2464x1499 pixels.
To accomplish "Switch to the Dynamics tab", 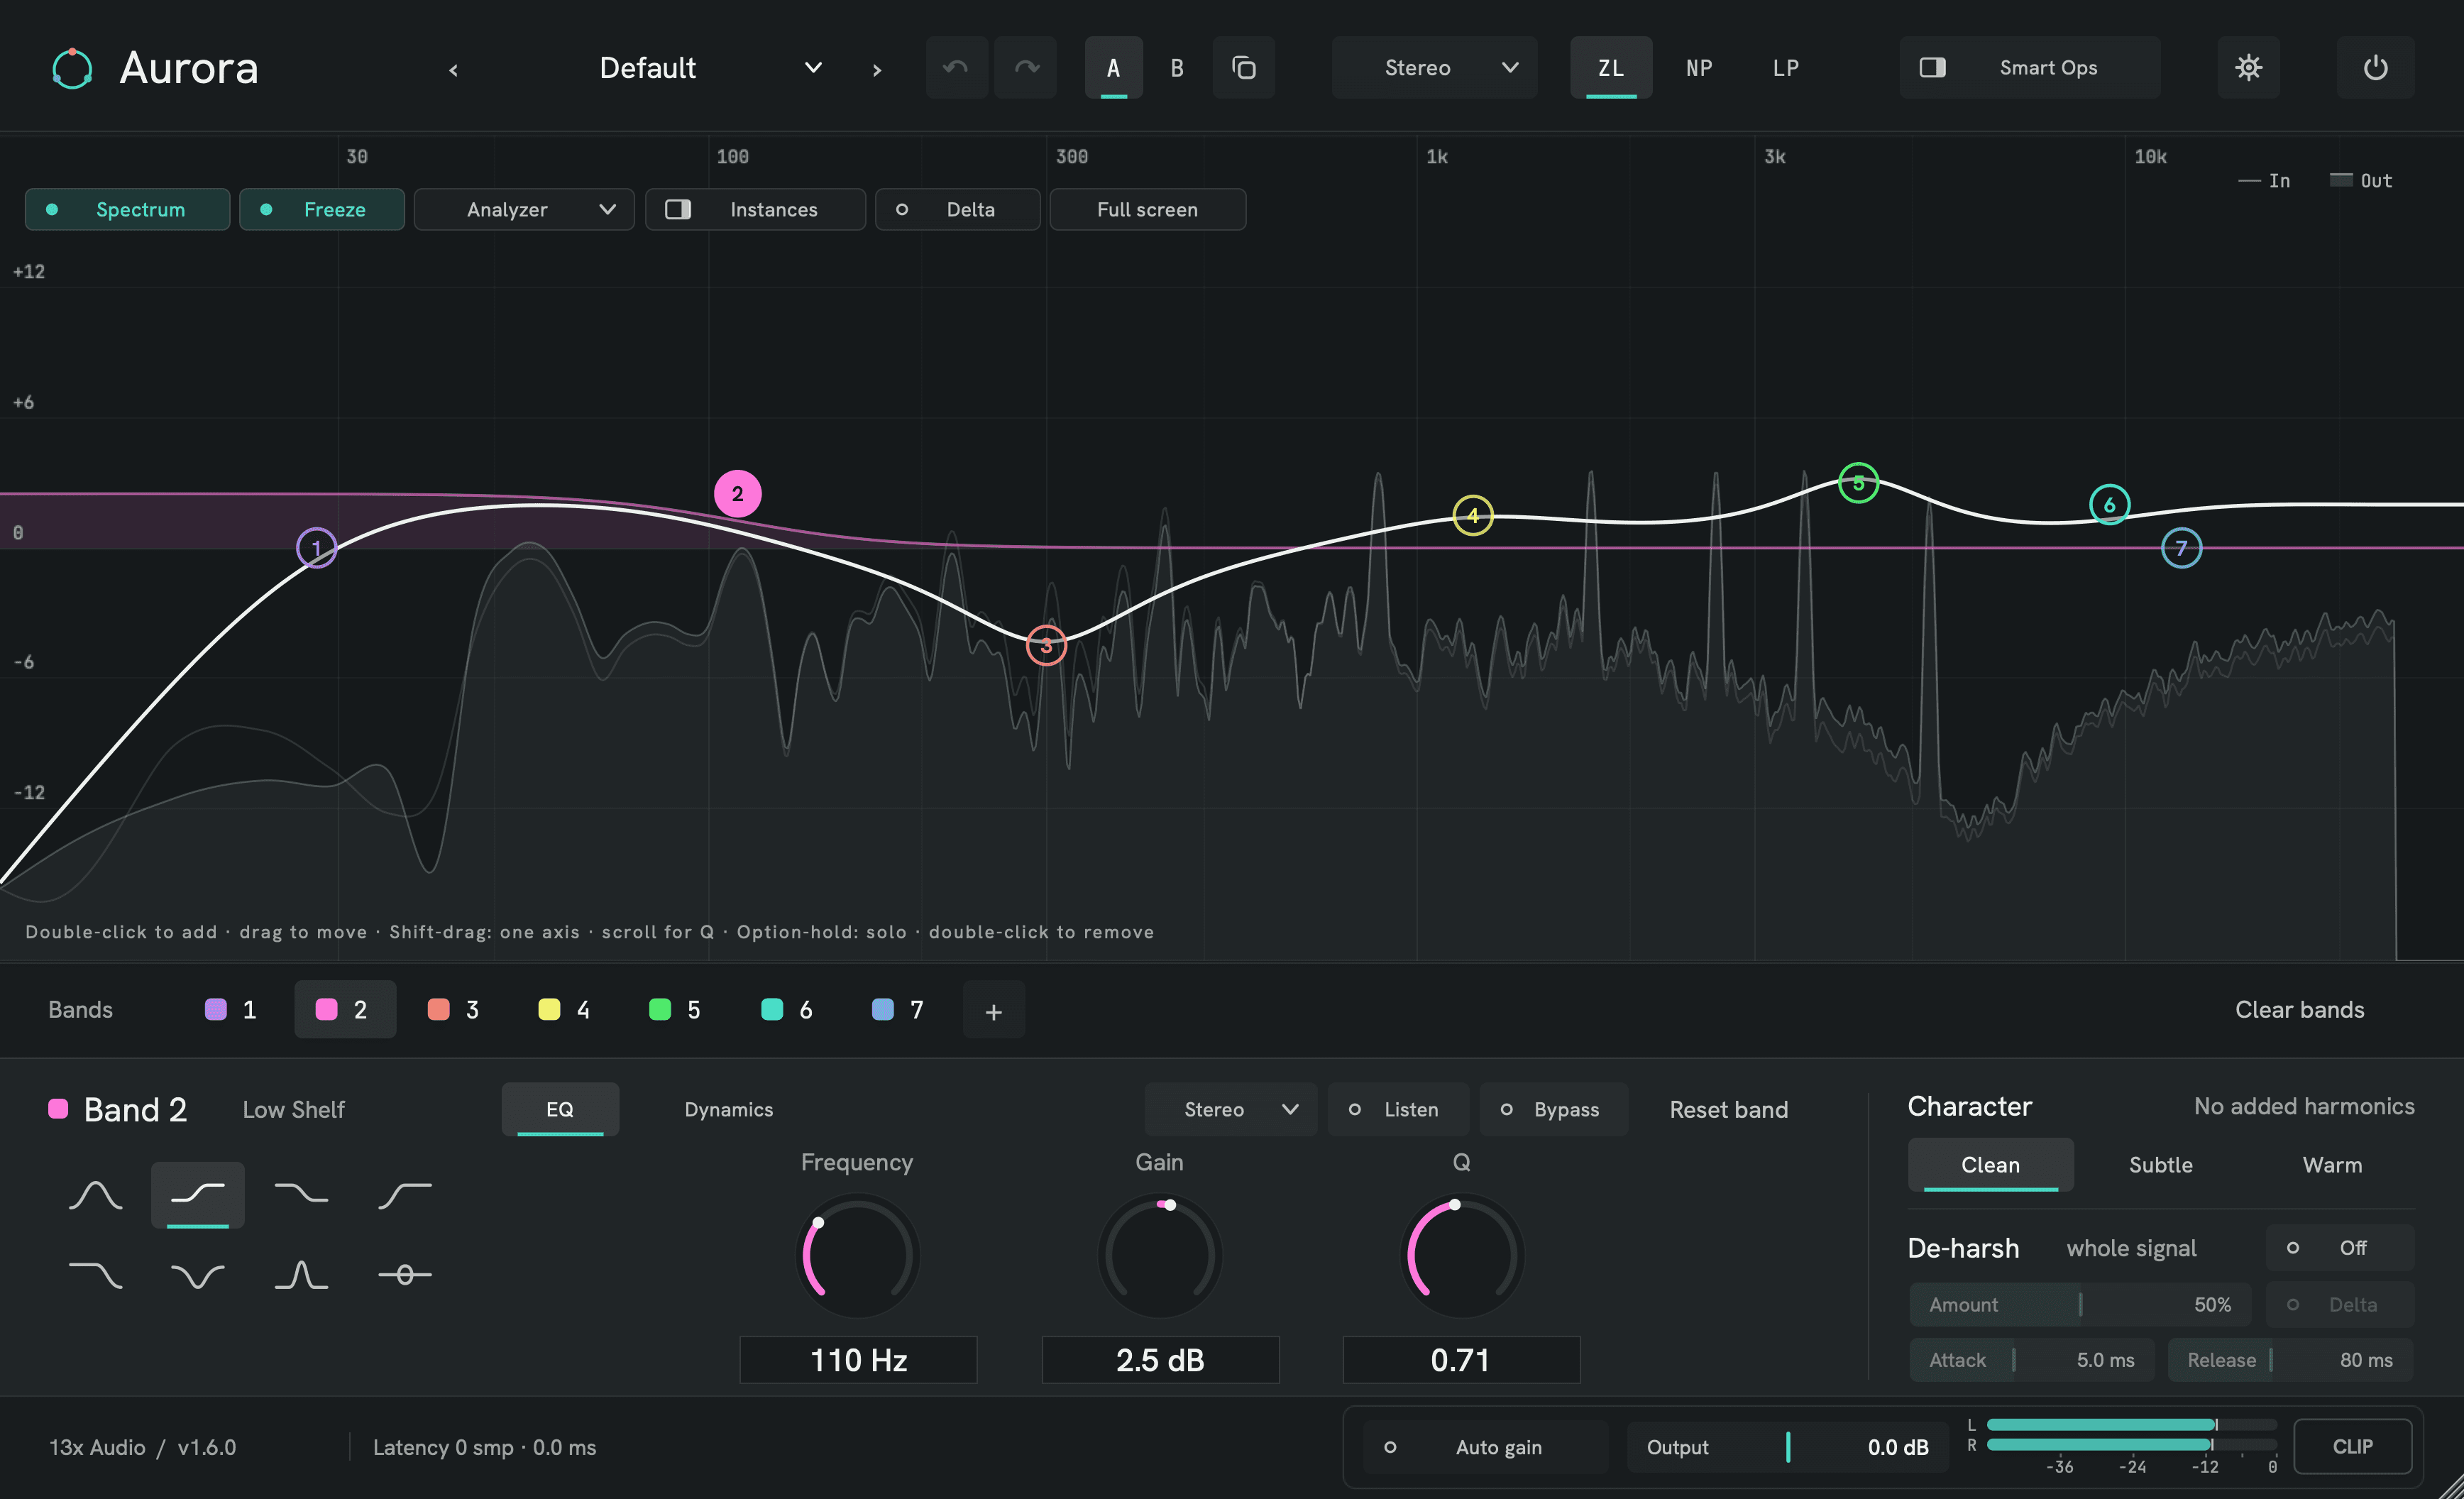I will click(x=729, y=1110).
